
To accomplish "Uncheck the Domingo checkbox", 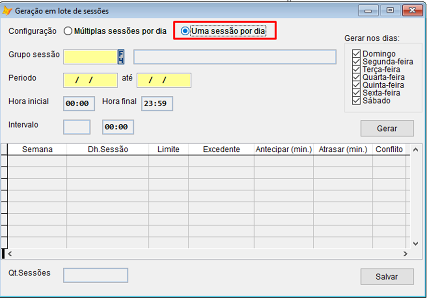I will tap(356, 53).
